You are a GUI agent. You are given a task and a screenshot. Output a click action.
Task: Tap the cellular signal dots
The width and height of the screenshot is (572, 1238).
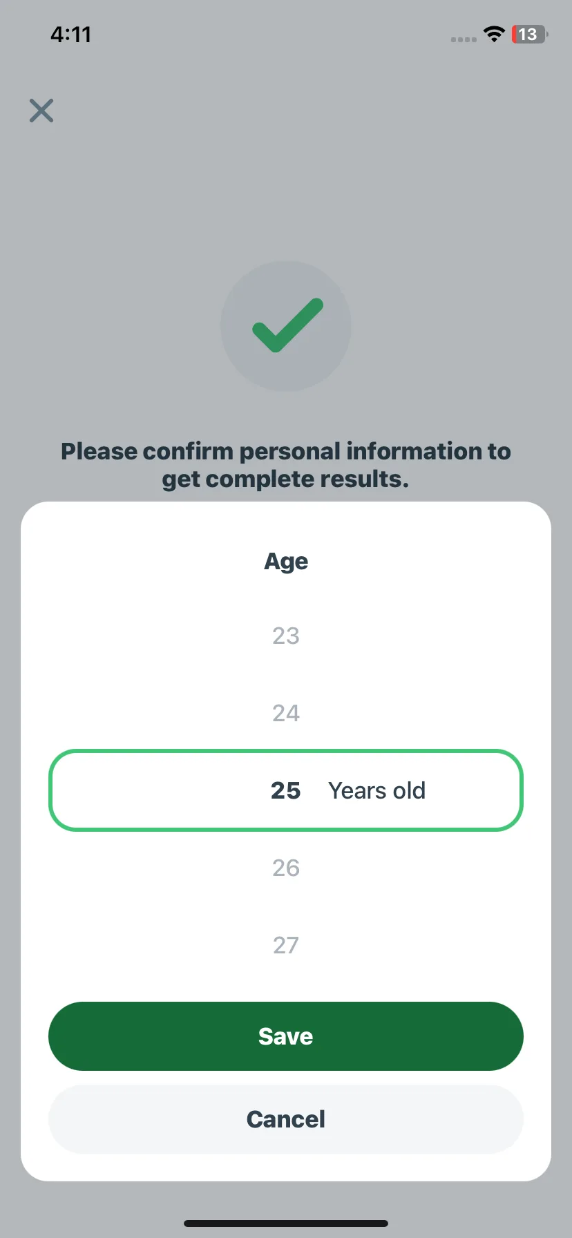(464, 39)
